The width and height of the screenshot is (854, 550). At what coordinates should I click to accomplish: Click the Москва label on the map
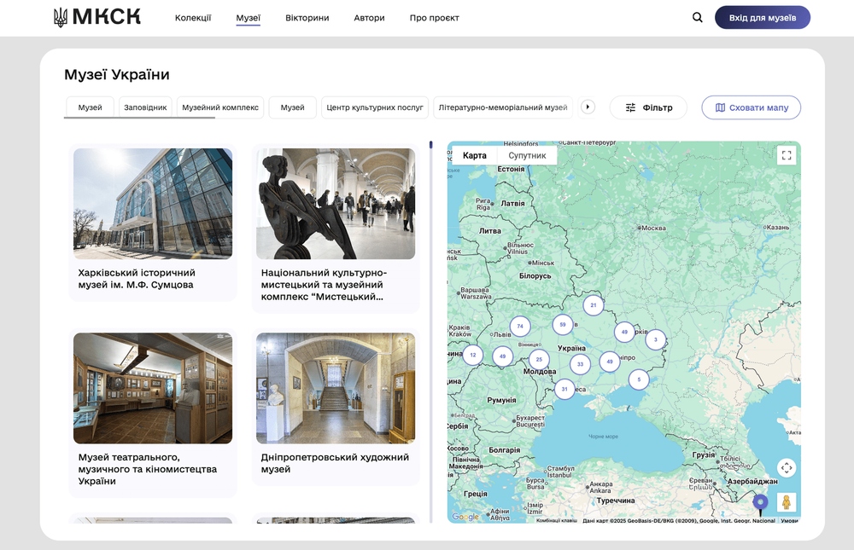pos(653,228)
